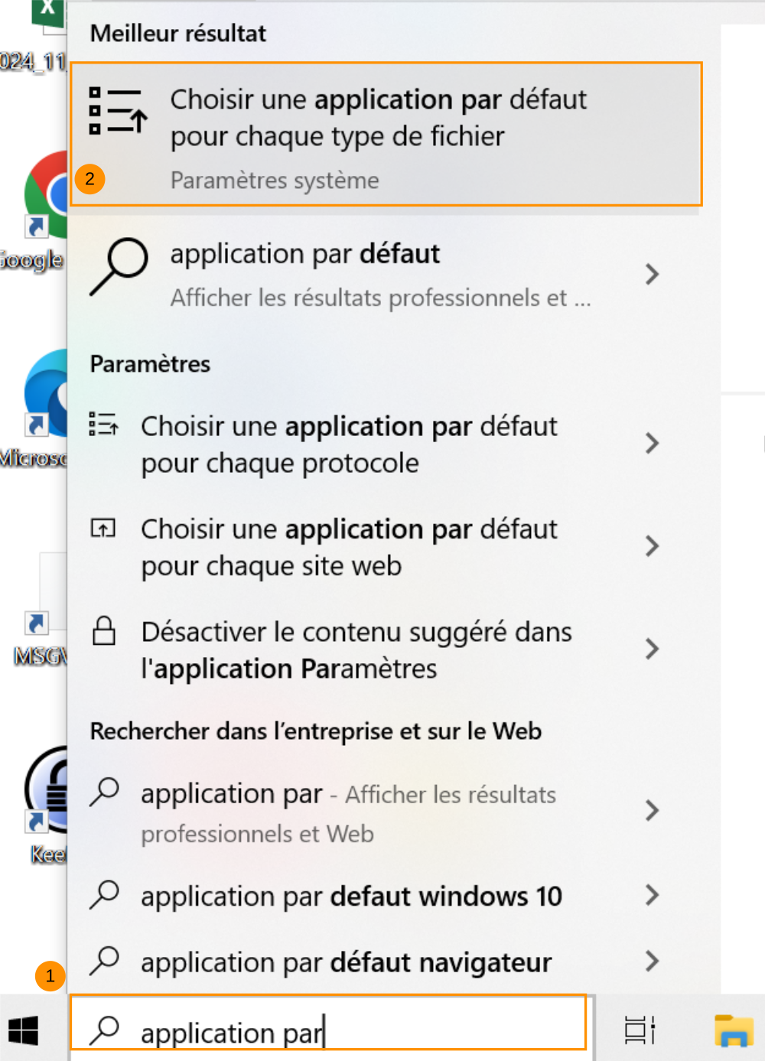
Task: Expand arrow next to 'application par défaut'
Action: point(652,274)
